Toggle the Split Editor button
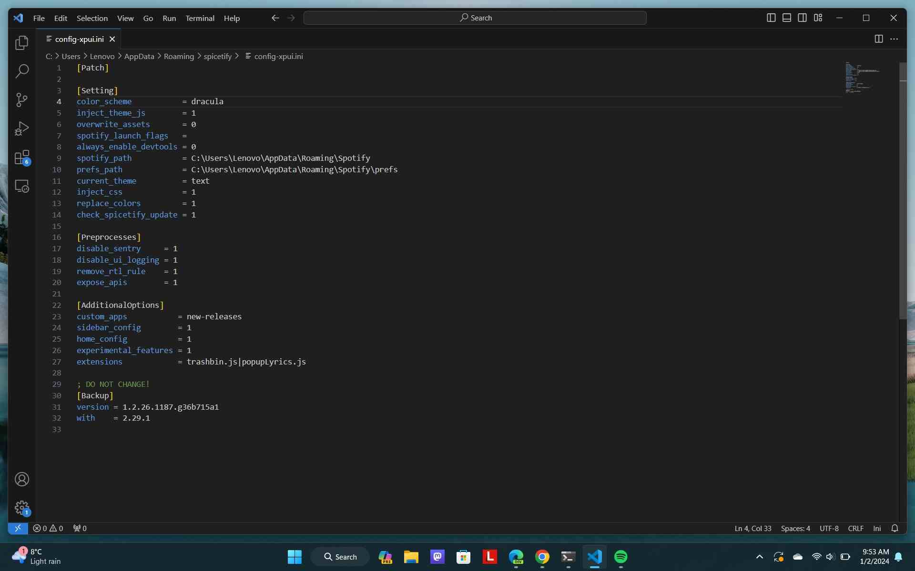The width and height of the screenshot is (915, 571). (x=878, y=38)
